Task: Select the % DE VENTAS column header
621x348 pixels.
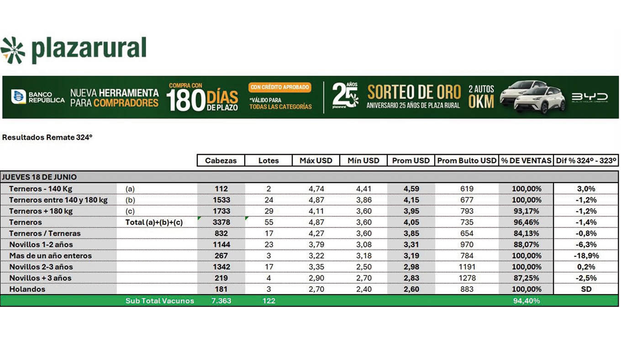Action: click(526, 160)
